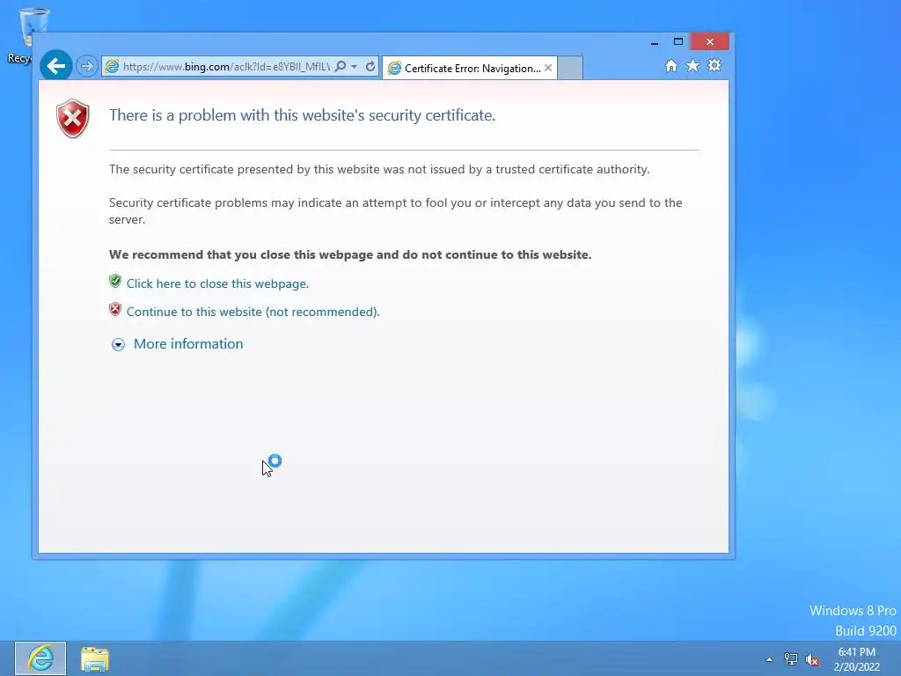Viewport: 901px width, 676px height.
Task: Go to the Home page icon
Action: (670, 65)
